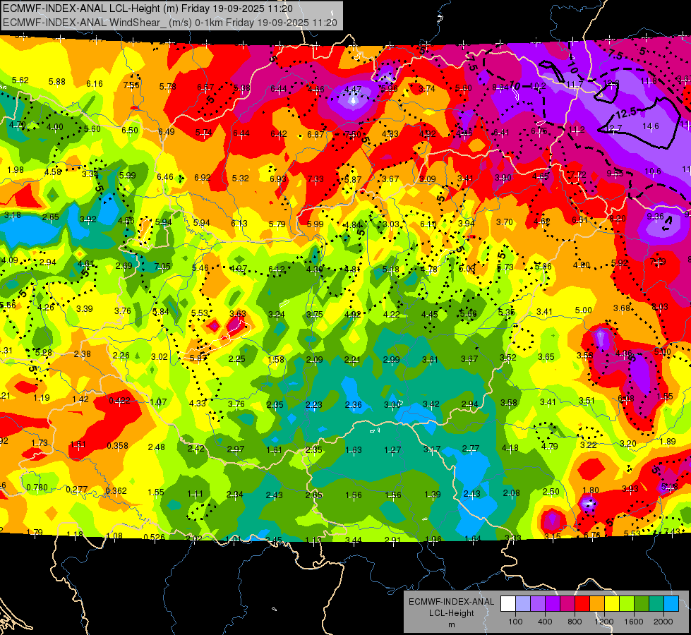691x635 pixels.
Task: Click ECMWF-INDEX-ANAL text in the legend
Action: [451, 602]
